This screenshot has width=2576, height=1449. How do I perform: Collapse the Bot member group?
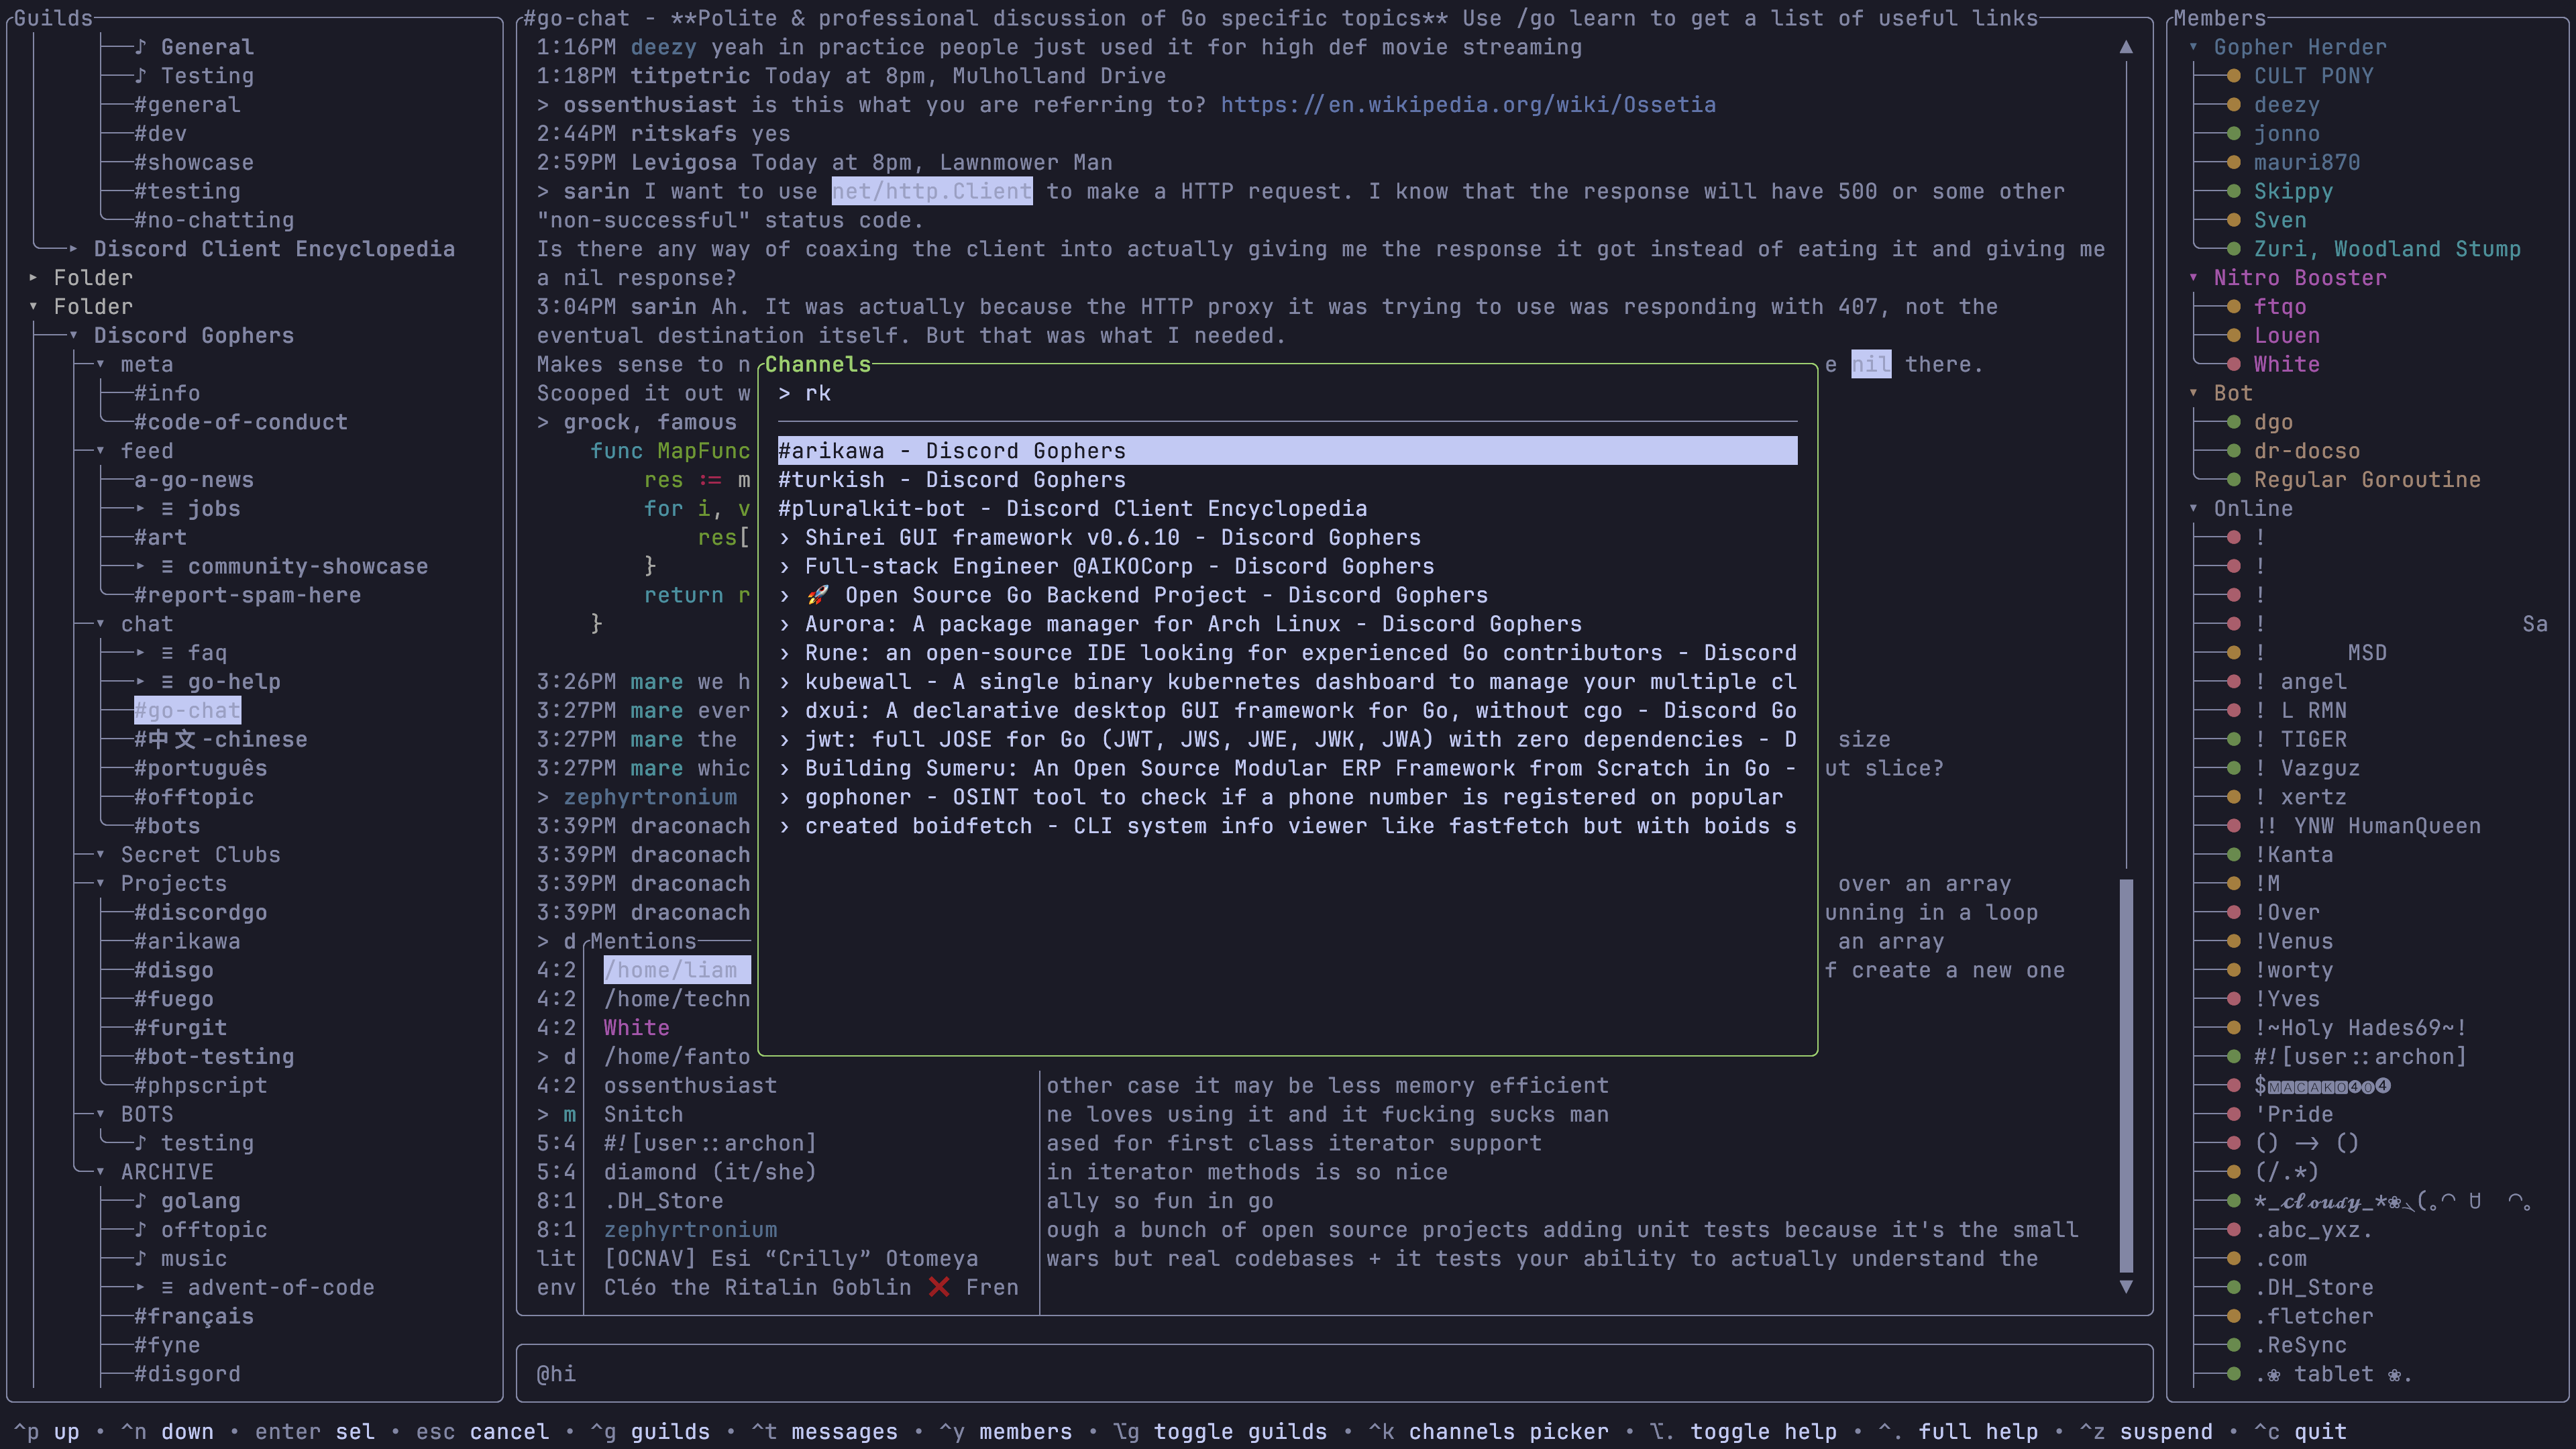pos(2193,394)
